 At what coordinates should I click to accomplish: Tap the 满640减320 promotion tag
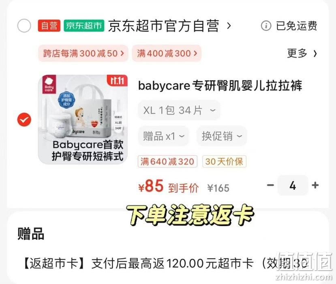167,161
